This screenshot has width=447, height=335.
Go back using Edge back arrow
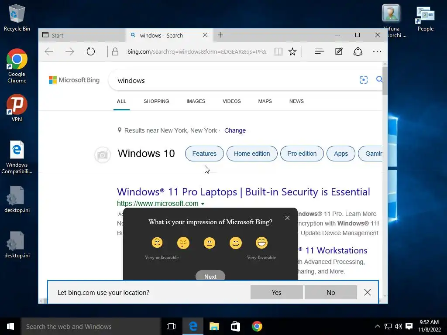(49, 51)
